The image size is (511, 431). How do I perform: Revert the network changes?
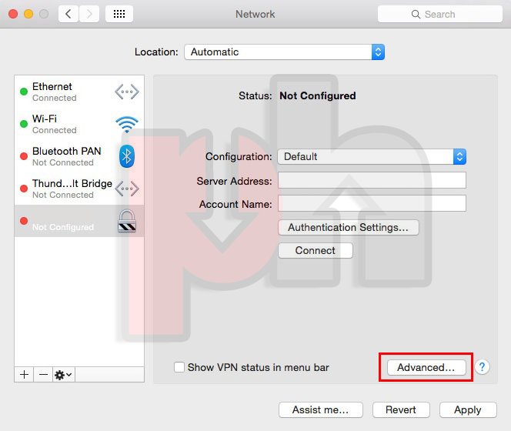point(401,409)
